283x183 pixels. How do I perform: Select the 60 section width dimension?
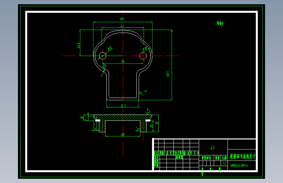tap(123, 134)
